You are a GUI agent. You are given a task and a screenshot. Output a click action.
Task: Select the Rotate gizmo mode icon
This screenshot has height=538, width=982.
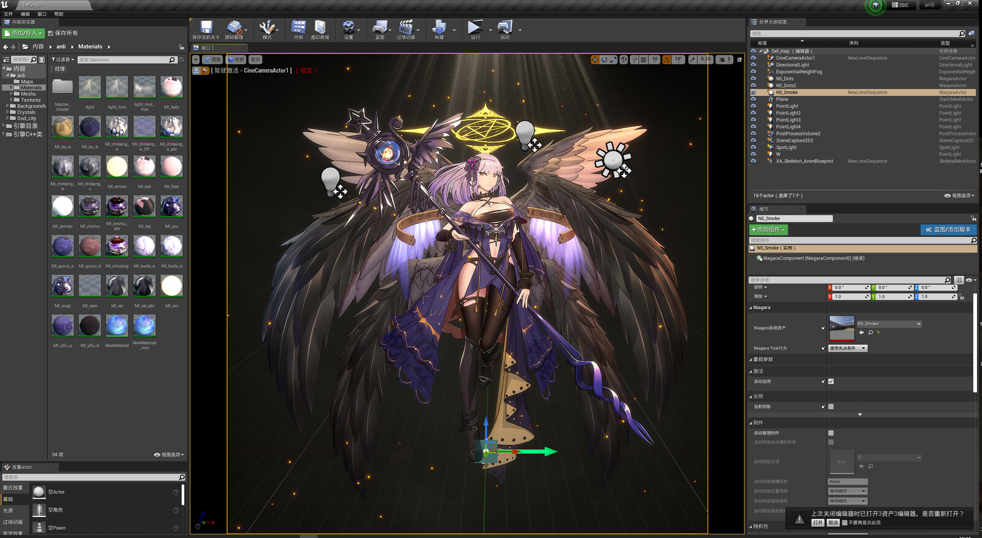pos(604,60)
